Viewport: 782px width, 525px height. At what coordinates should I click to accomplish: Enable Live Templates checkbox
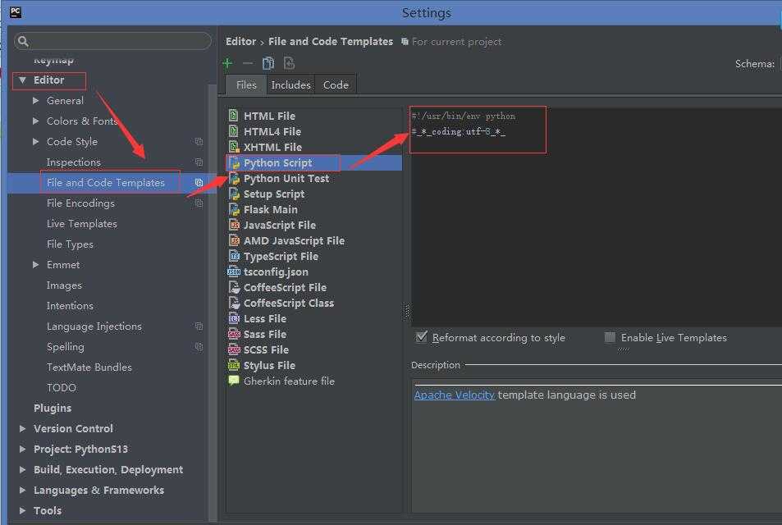tap(610, 337)
